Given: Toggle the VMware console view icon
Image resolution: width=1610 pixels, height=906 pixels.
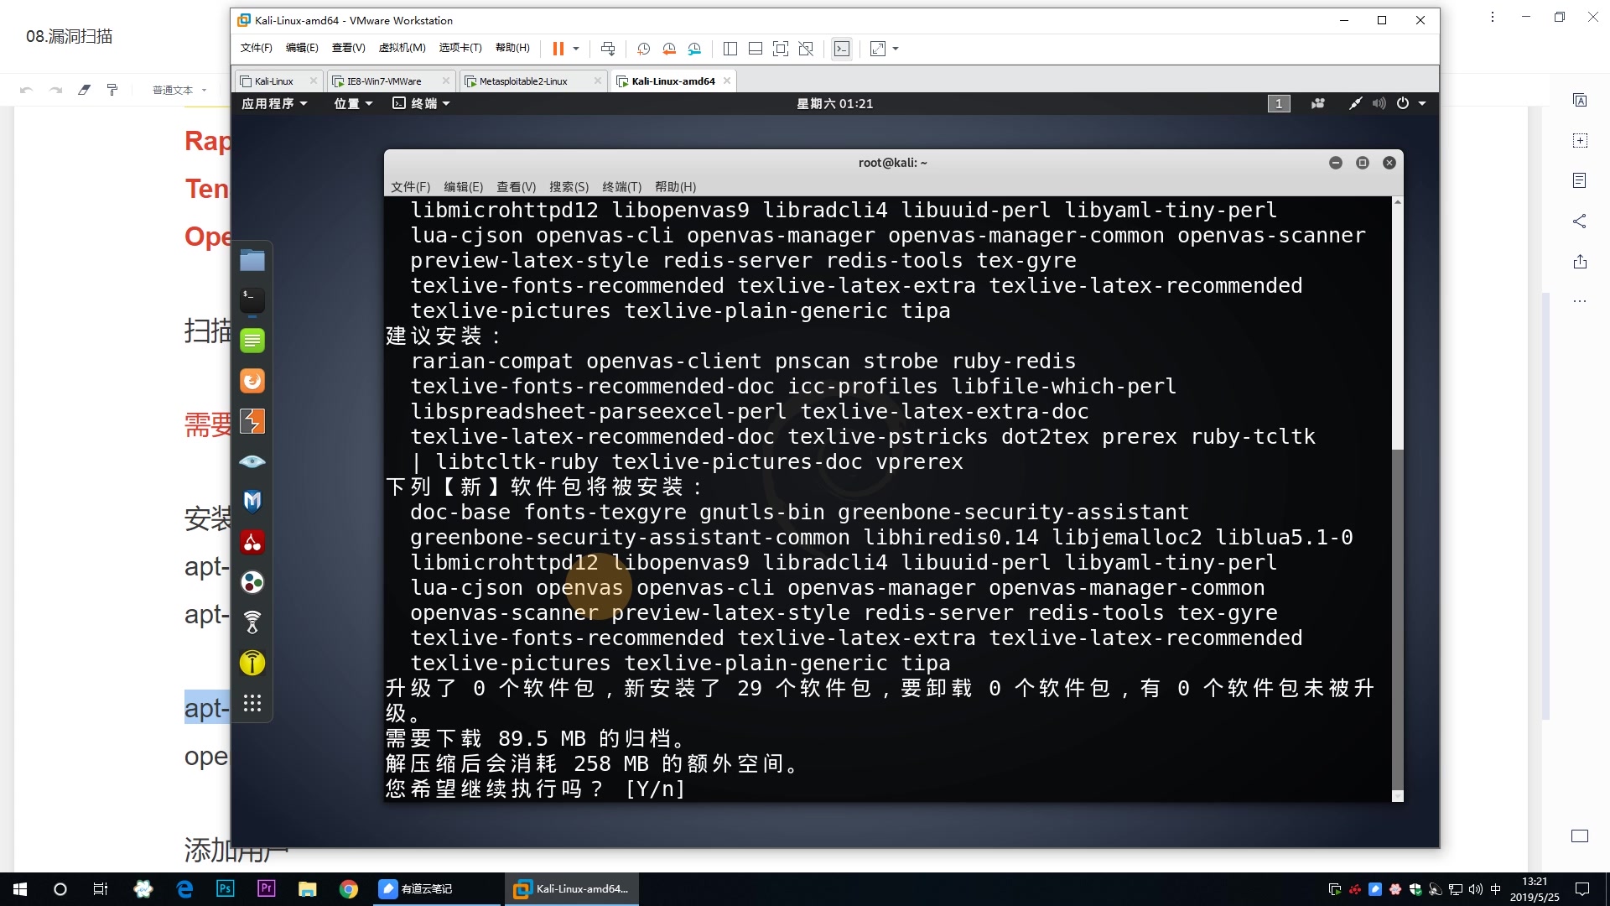Looking at the screenshot, I should coord(842,49).
